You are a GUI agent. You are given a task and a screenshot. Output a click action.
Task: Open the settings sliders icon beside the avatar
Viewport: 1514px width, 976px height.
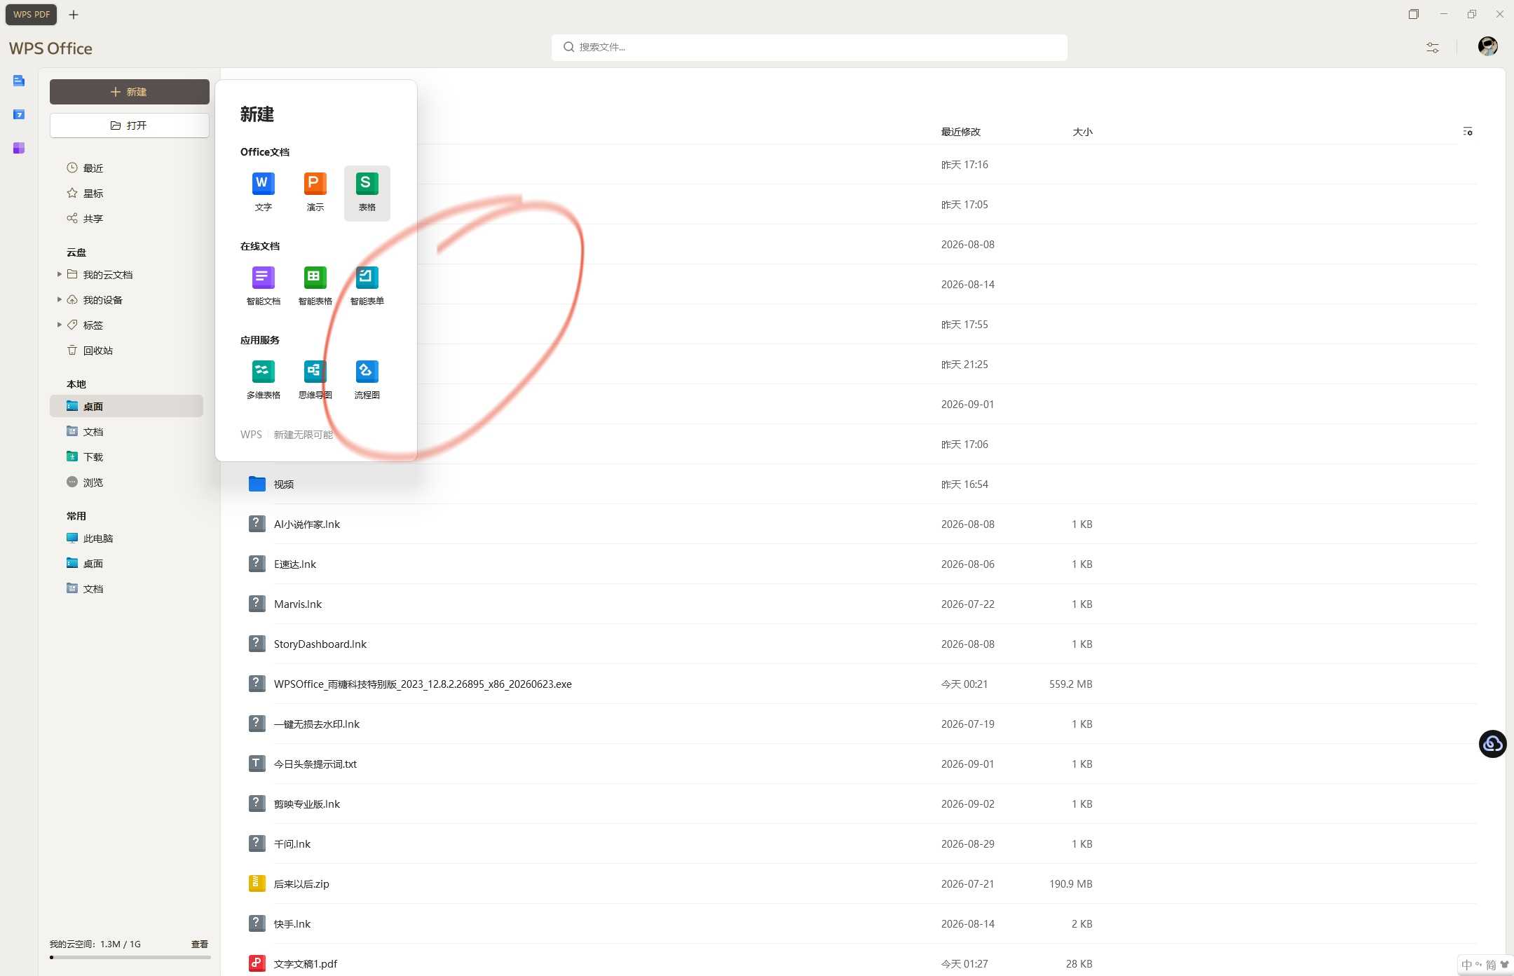point(1433,48)
